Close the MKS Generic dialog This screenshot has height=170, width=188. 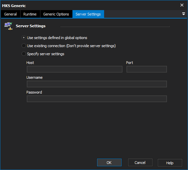(182, 5)
